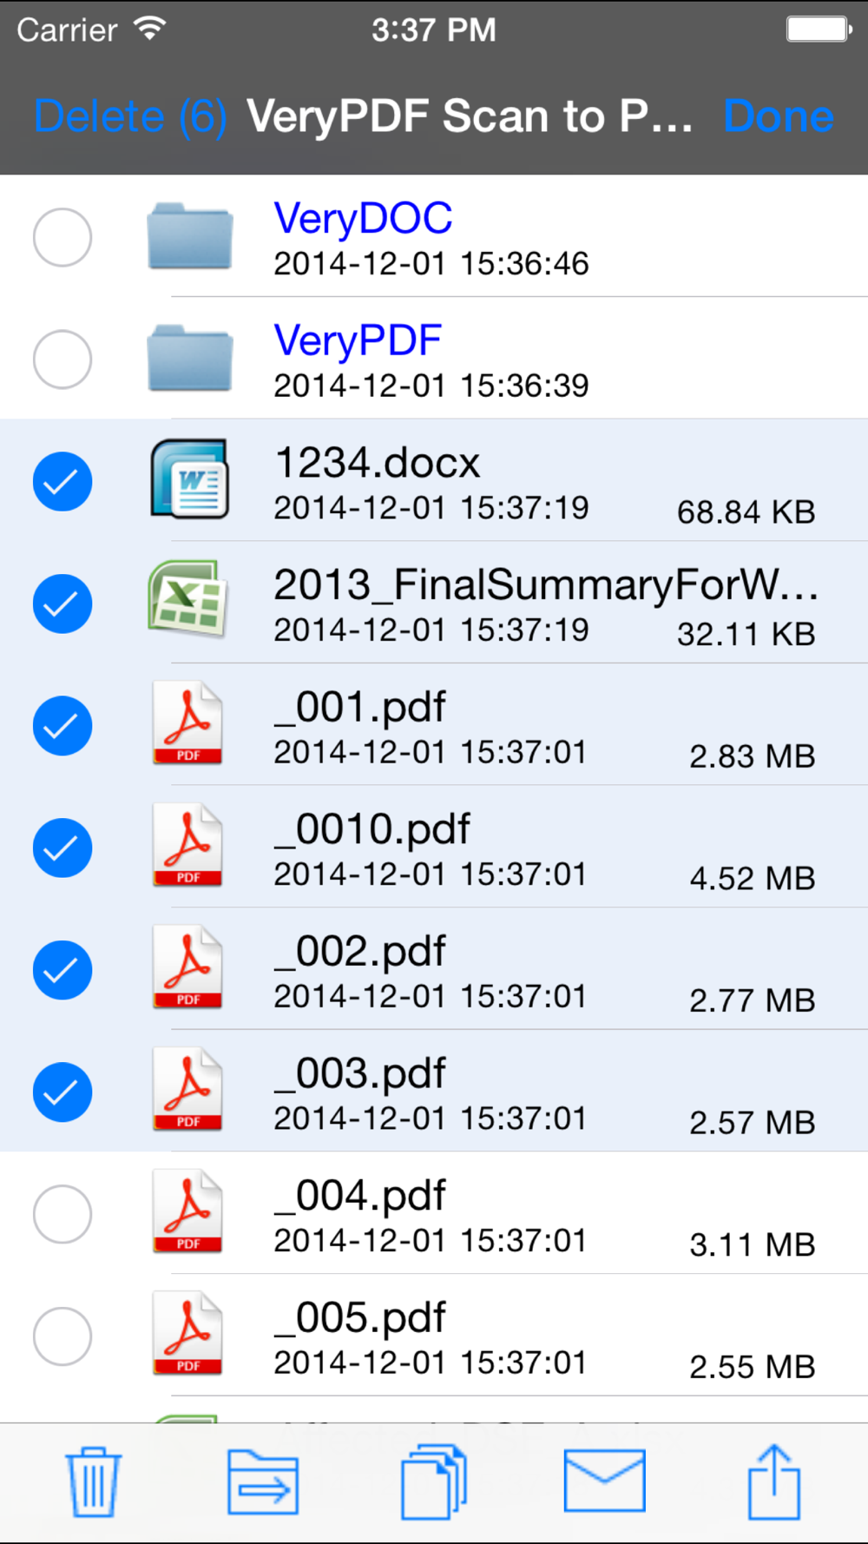Uncheck the 1234.docx selection circle

[62, 481]
